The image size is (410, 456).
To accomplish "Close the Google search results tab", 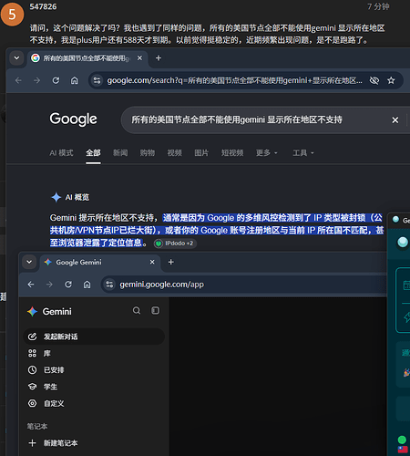I will [139, 57].
